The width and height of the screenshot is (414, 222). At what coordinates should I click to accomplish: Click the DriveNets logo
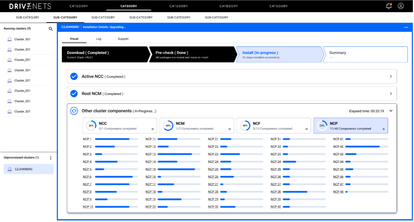point(30,6)
